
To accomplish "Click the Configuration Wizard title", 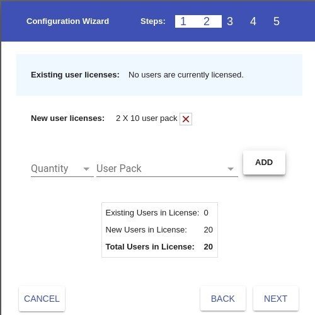I will click(67, 21).
